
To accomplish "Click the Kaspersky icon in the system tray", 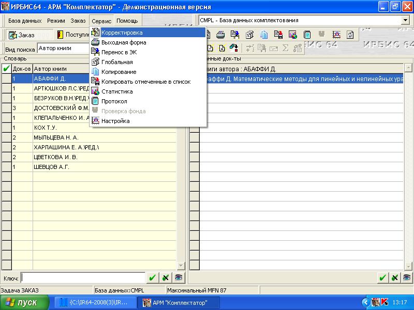I will pos(385,302).
